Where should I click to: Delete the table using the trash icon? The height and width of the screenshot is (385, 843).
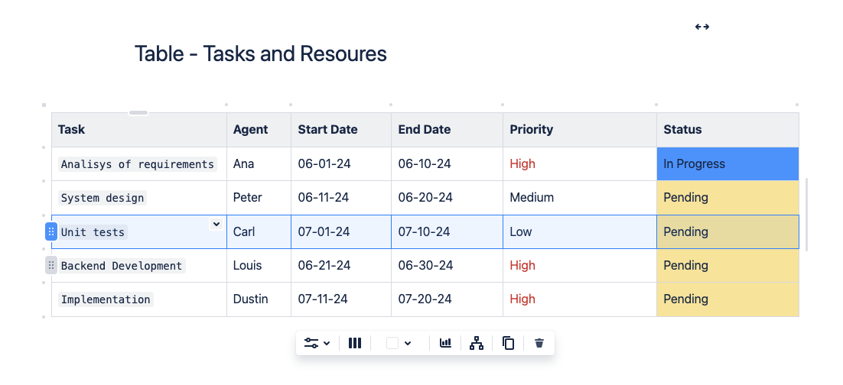[539, 344]
